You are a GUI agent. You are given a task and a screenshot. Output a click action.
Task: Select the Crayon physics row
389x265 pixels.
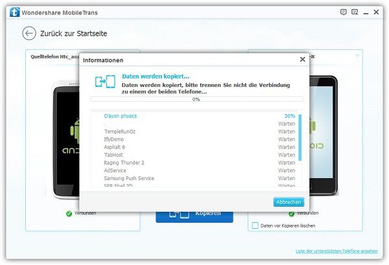(x=196, y=116)
